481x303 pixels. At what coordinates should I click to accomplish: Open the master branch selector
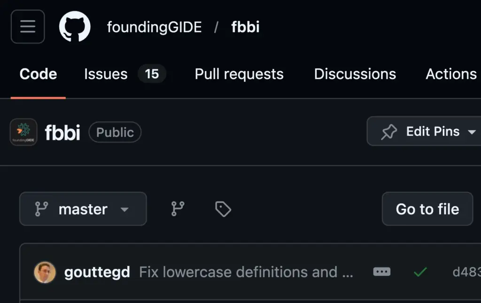[x=83, y=209]
